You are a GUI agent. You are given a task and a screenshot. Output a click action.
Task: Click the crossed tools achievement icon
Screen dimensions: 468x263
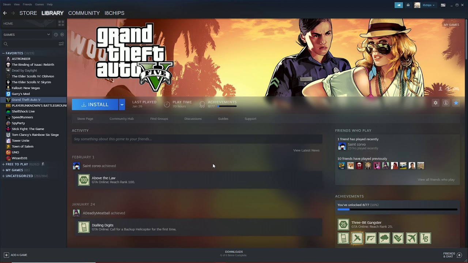point(357,238)
